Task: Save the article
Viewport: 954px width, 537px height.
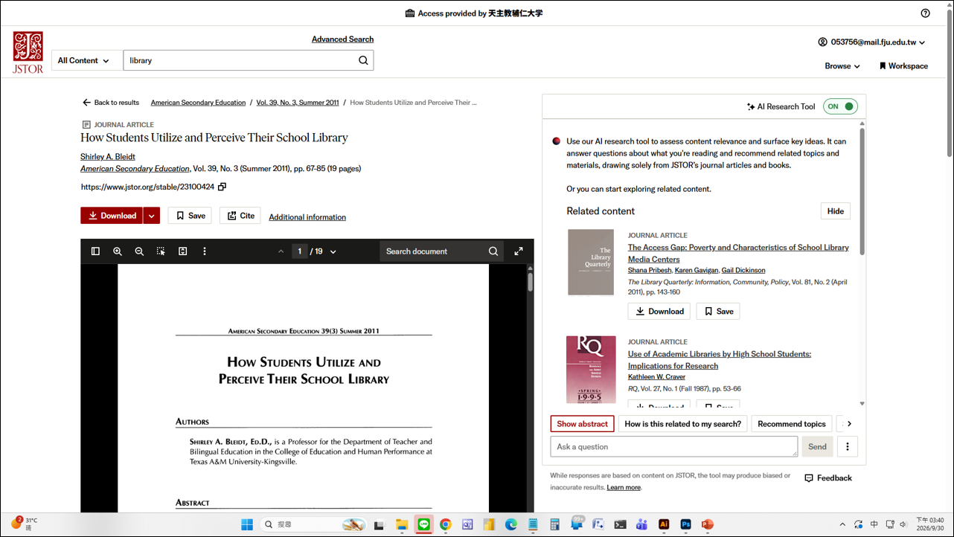Action: pos(190,216)
